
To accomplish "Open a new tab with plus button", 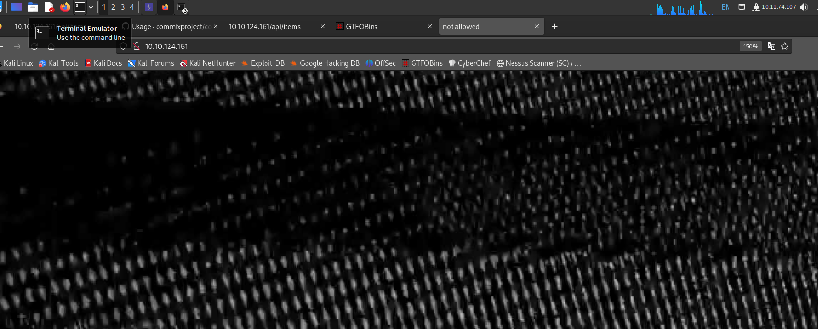I will click(554, 27).
